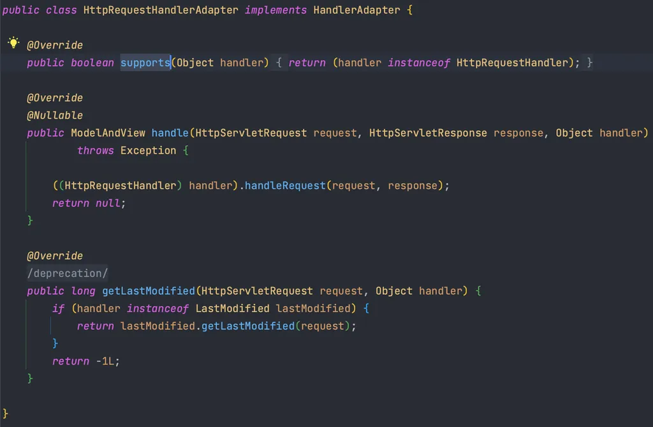Click the instanceof keyword in supports method
This screenshot has height=427, width=653.
click(418, 63)
